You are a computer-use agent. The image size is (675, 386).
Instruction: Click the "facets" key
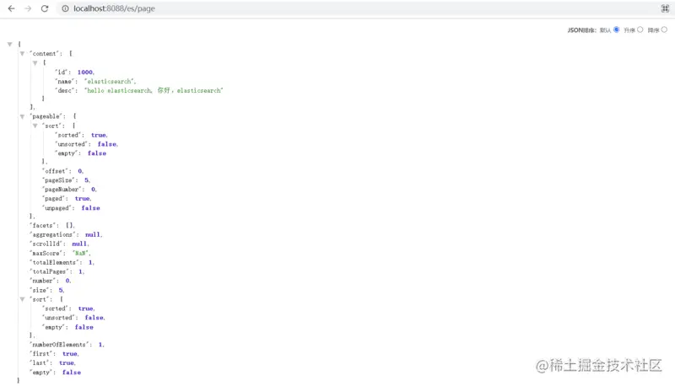(44, 225)
